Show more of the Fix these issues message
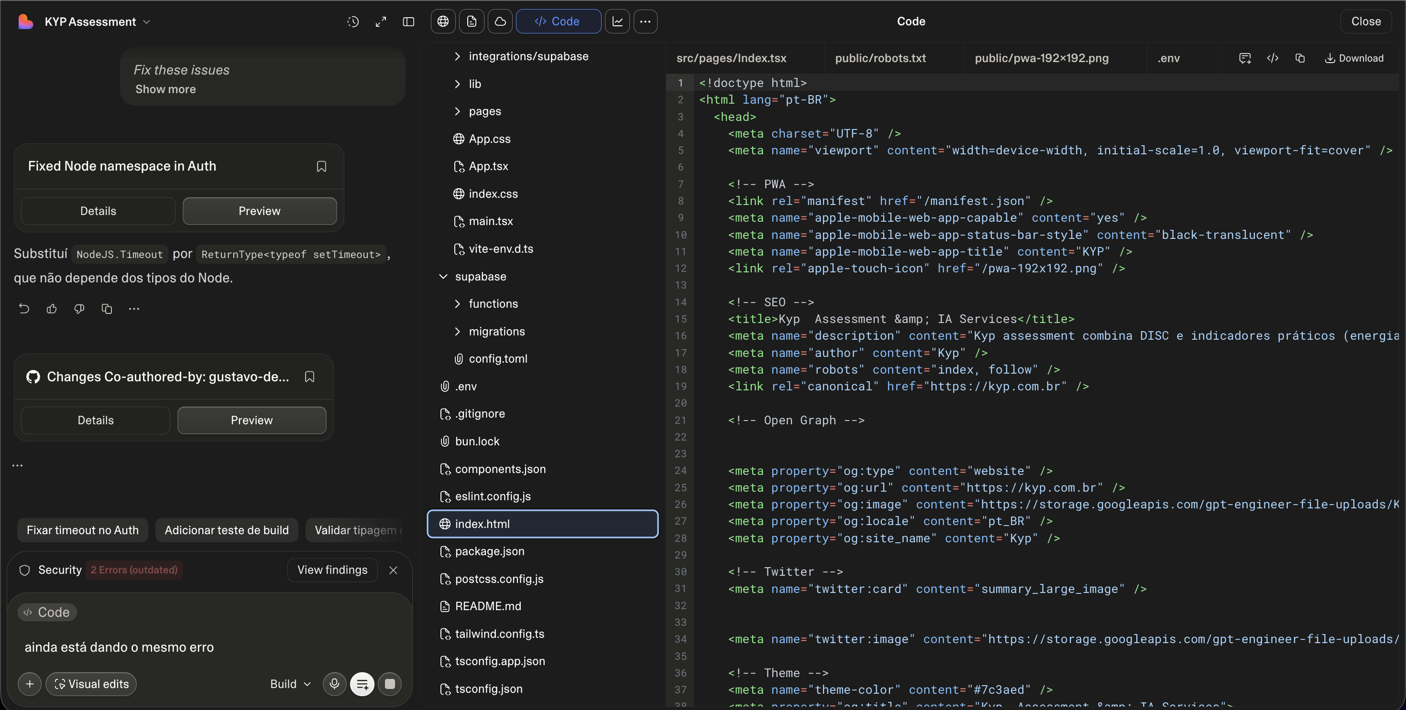 pyautogui.click(x=165, y=89)
